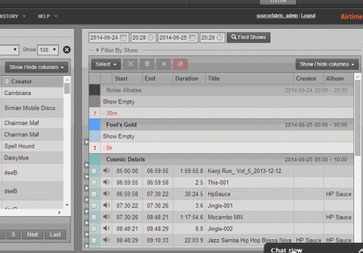Select Cambriana row in library

(x=32, y=93)
